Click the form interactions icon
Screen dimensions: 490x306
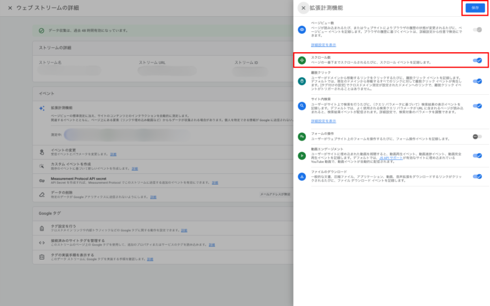tap(302, 137)
